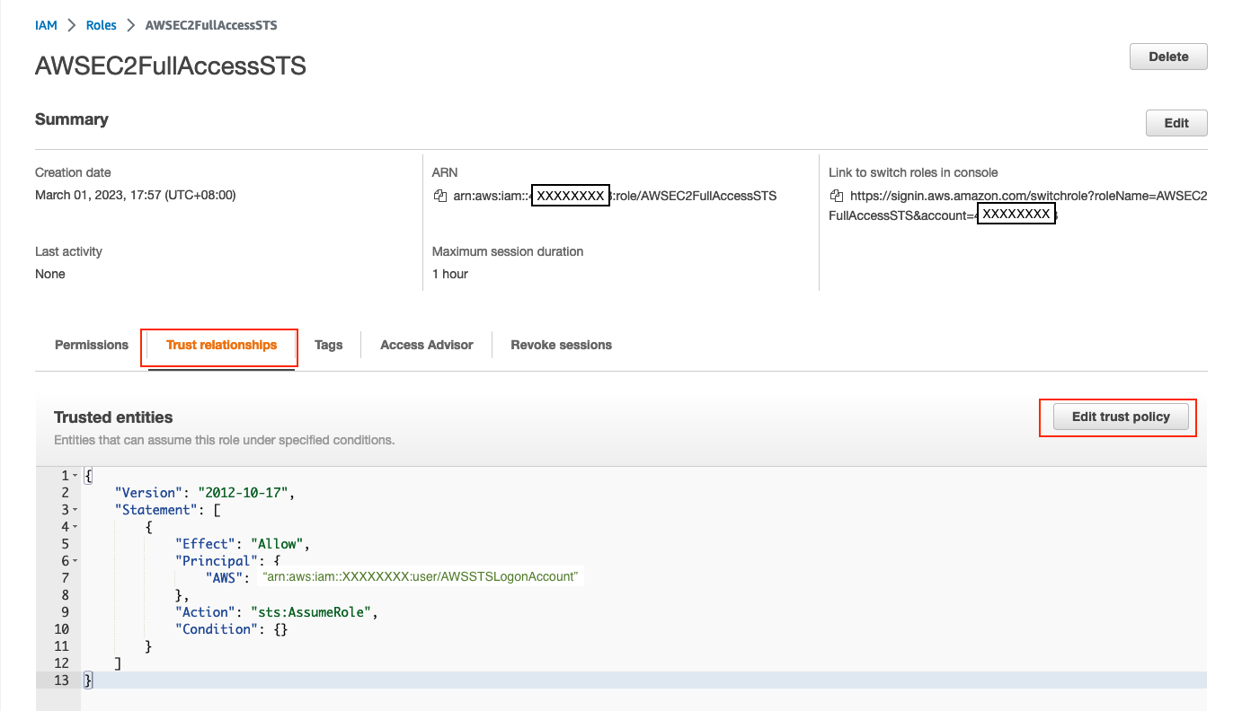1242x711 pixels.
Task: Click the Delete button for this role
Action: [1167, 56]
